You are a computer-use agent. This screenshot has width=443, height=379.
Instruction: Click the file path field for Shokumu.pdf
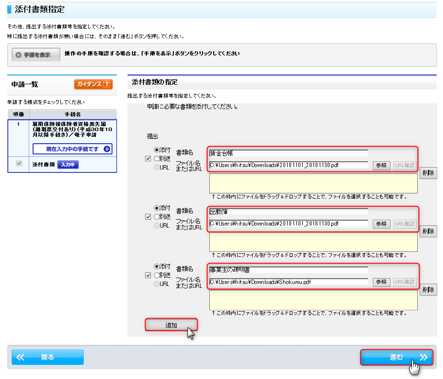288,282
